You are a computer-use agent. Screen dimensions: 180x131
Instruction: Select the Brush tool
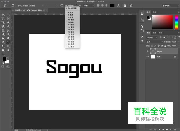[x=8, y=26]
